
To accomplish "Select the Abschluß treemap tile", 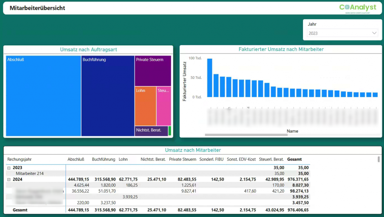I will click(x=43, y=96).
